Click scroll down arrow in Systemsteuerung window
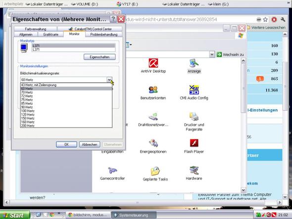292x219 pixels. click(x=243, y=190)
